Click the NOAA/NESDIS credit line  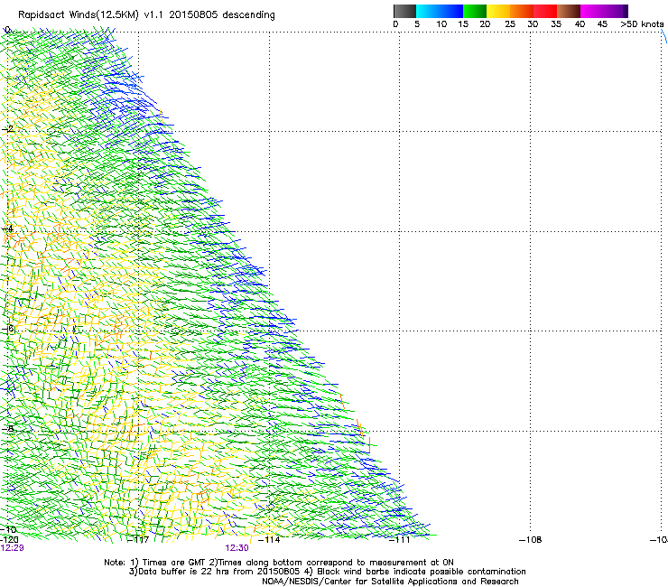point(390,582)
